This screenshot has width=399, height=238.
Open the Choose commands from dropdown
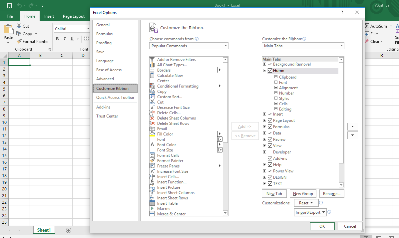[x=189, y=46]
